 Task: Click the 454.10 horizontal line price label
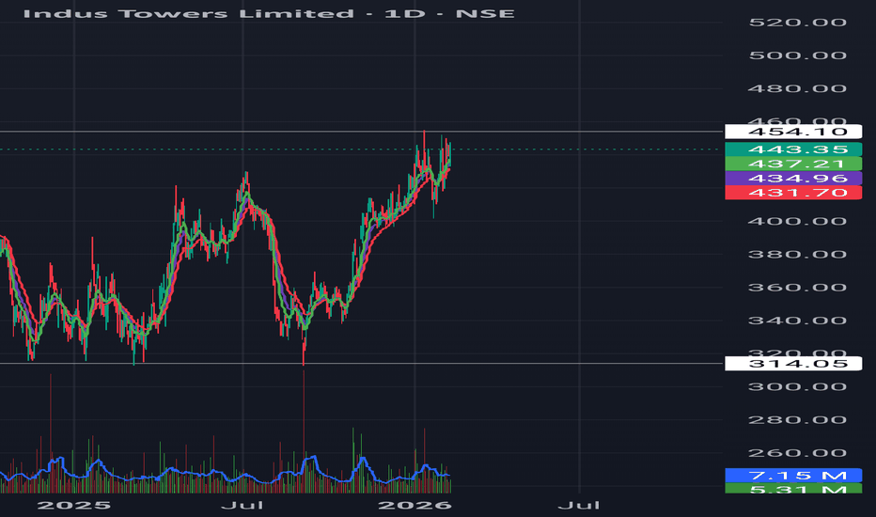tap(793, 132)
